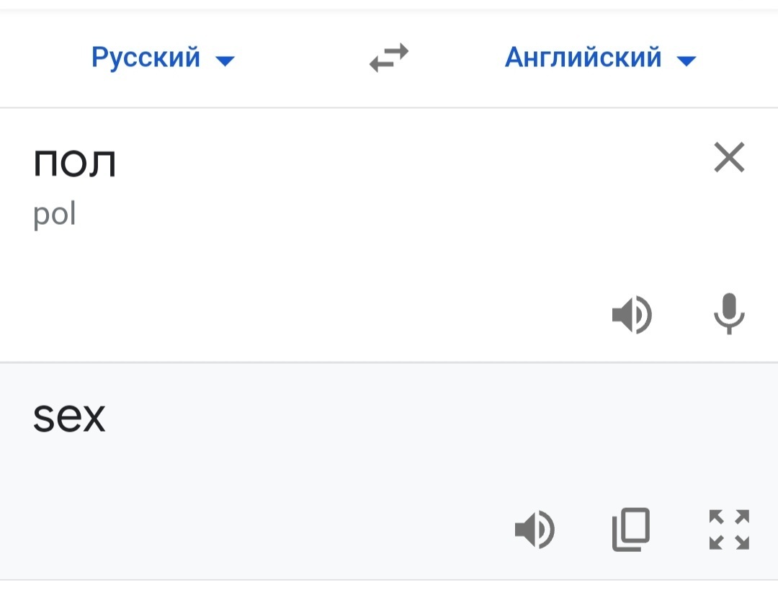This screenshot has height=598, width=778.
Task: Copy the translation to clipboard
Action: coord(631,530)
